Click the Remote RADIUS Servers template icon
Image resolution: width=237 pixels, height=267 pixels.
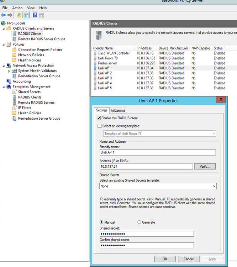15,103
